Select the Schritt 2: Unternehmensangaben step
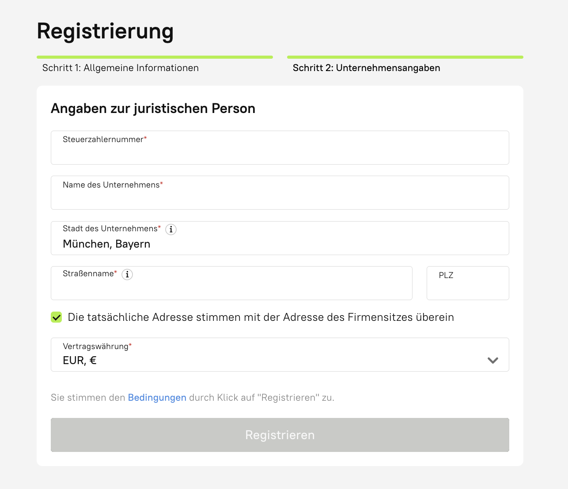The height and width of the screenshot is (489, 568). click(366, 68)
